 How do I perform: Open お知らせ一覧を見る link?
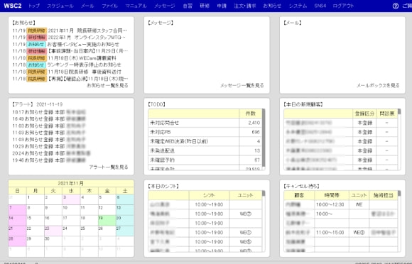(x=107, y=85)
